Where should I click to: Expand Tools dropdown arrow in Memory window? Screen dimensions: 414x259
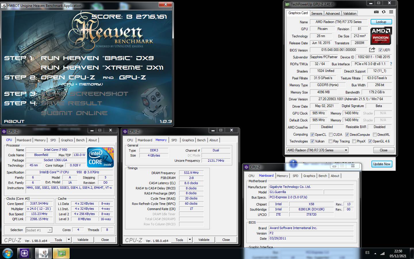(190, 239)
